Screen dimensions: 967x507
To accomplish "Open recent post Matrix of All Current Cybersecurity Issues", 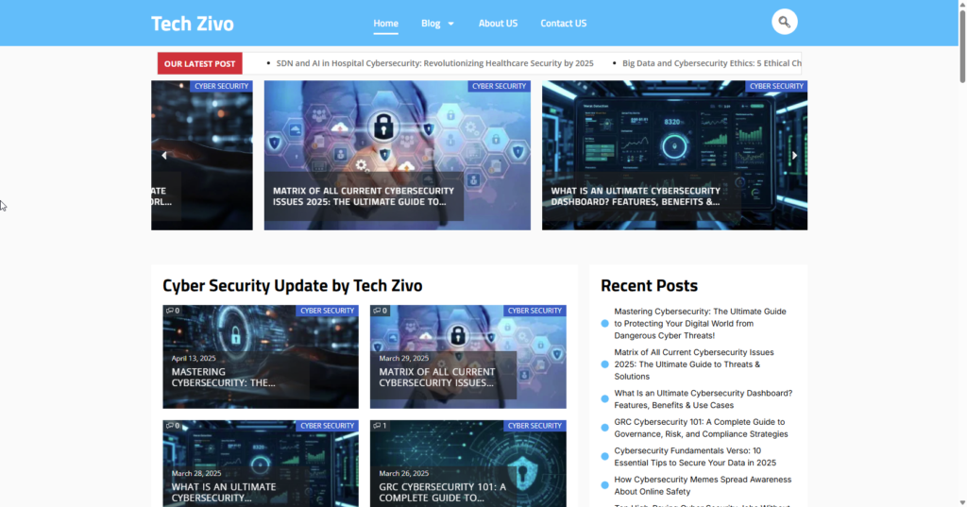I will (x=694, y=363).
